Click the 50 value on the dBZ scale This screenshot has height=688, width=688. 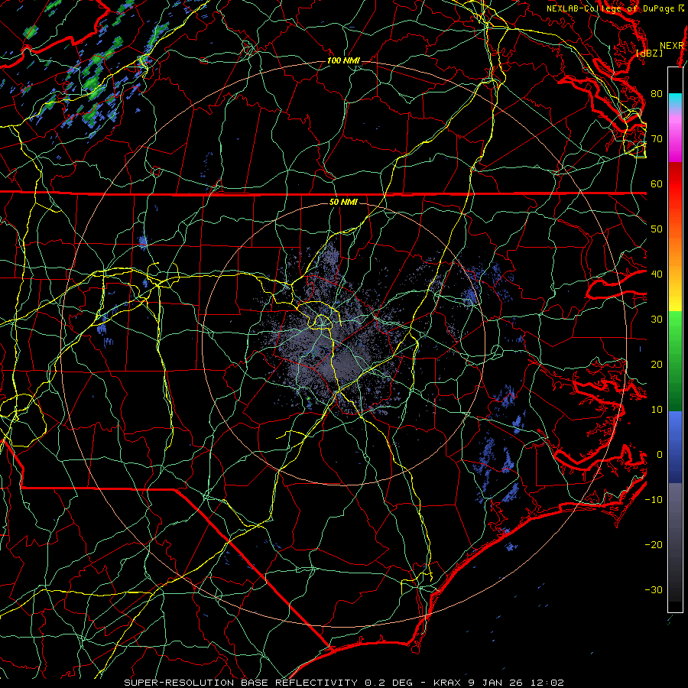click(657, 229)
